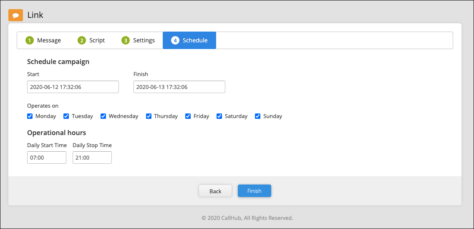Click the CallHub copyright footer text
This screenshot has height=229, width=474.
click(x=247, y=218)
